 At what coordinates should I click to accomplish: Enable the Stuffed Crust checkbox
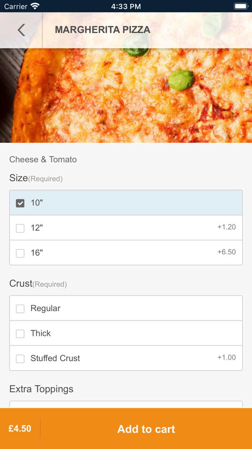point(20,358)
